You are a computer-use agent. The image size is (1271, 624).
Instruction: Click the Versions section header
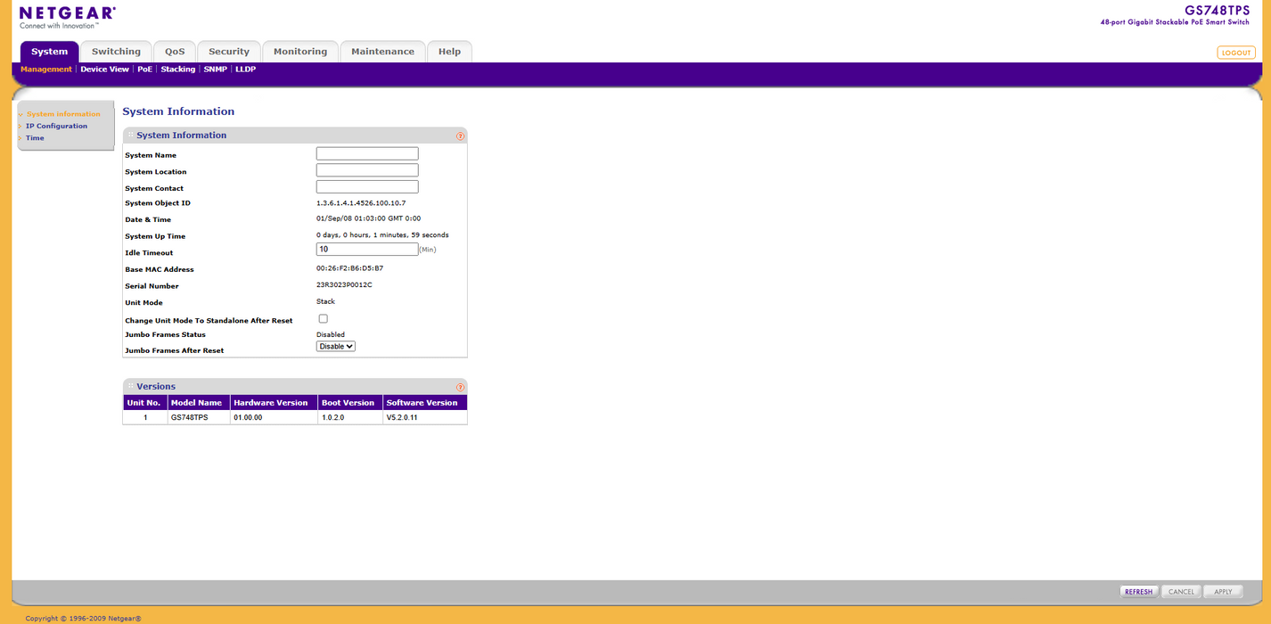[x=295, y=387]
